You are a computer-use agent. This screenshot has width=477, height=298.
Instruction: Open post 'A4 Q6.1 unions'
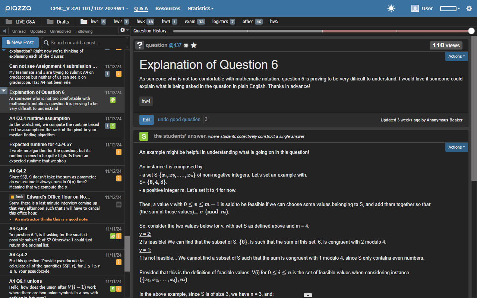[x=62, y=287]
